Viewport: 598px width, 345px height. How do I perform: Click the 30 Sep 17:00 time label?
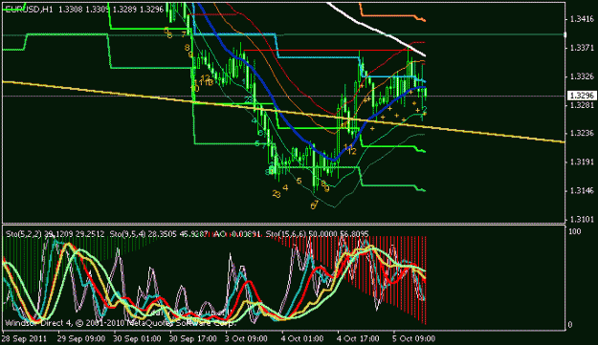[x=193, y=338]
